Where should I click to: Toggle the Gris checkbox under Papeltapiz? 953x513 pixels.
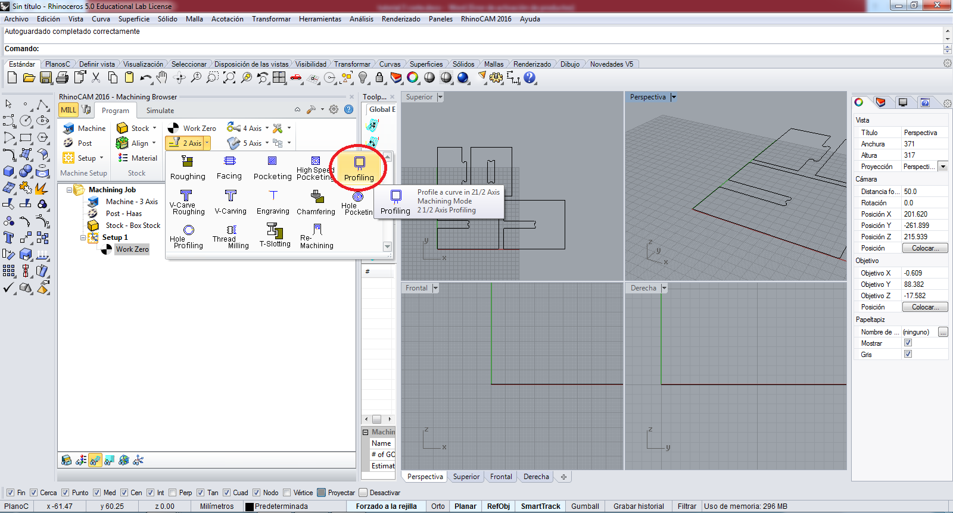pyautogui.click(x=908, y=354)
